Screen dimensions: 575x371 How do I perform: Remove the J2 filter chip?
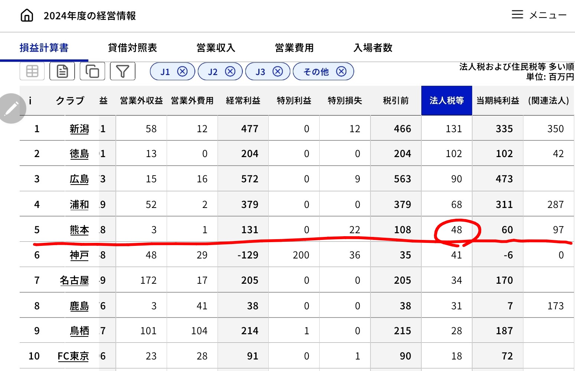[x=230, y=71]
